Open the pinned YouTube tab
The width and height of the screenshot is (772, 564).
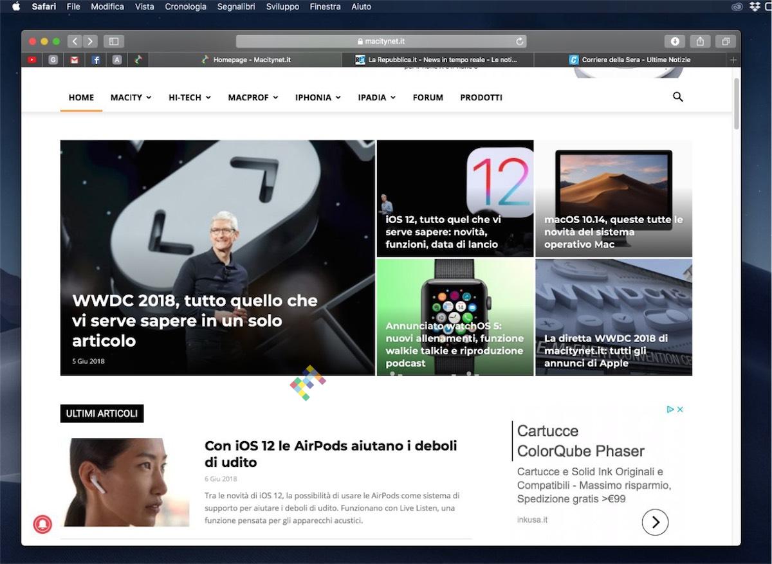(32, 60)
